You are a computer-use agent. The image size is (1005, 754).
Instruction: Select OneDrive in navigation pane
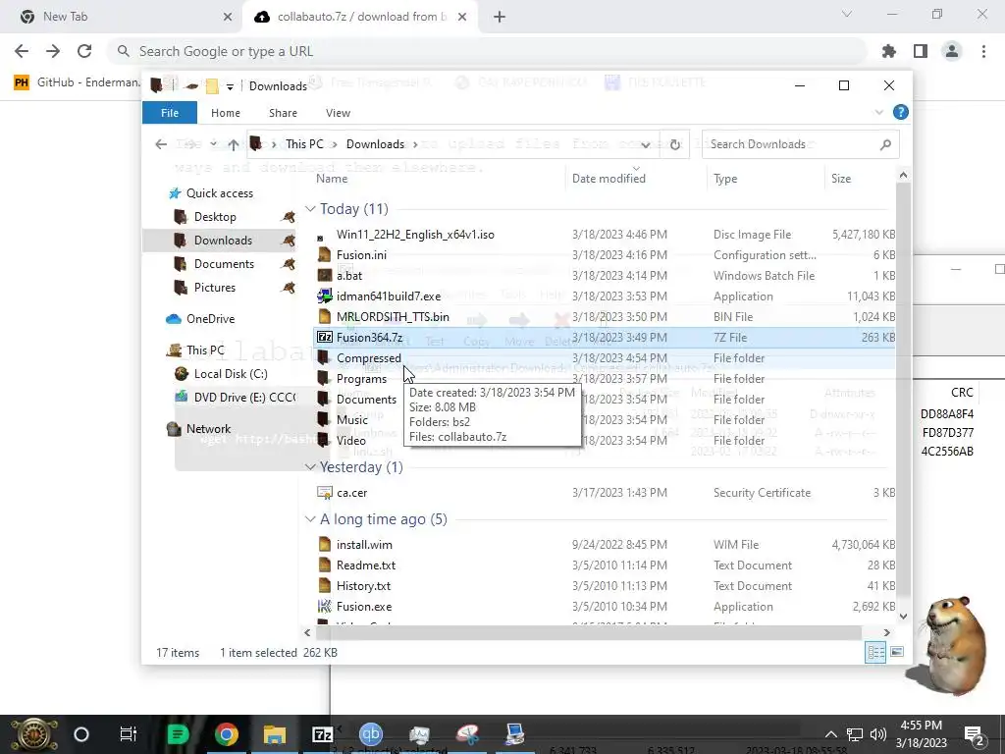point(210,319)
